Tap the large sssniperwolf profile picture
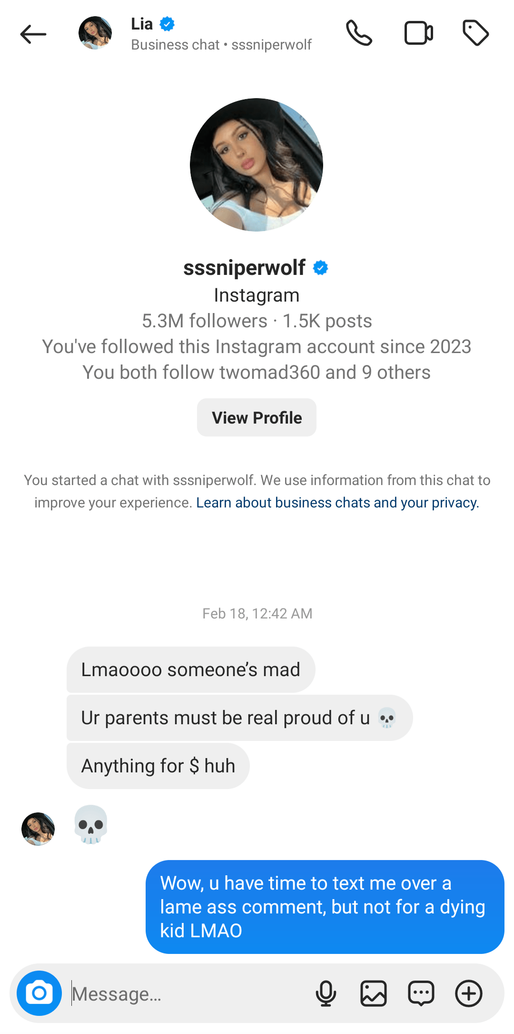Viewport: 514px width, 1034px height. click(x=257, y=165)
